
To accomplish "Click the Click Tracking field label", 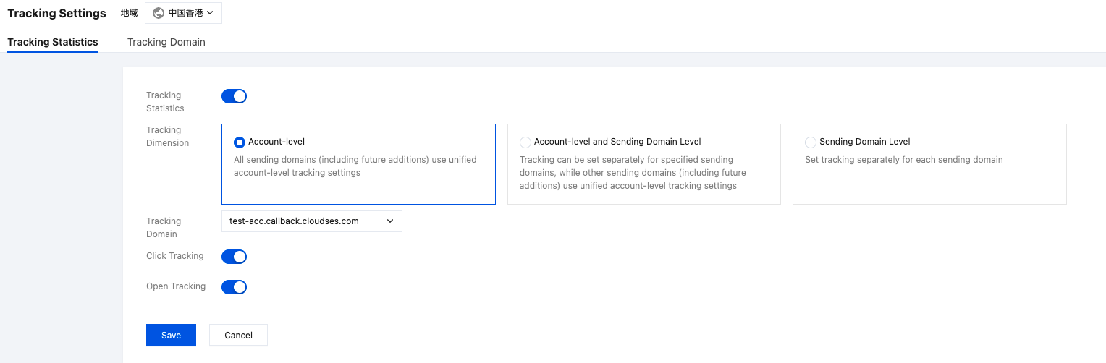I will (175, 256).
